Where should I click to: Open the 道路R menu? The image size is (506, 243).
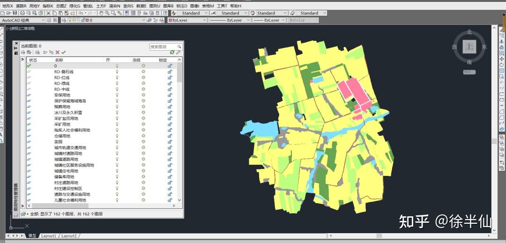click(21, 6)
